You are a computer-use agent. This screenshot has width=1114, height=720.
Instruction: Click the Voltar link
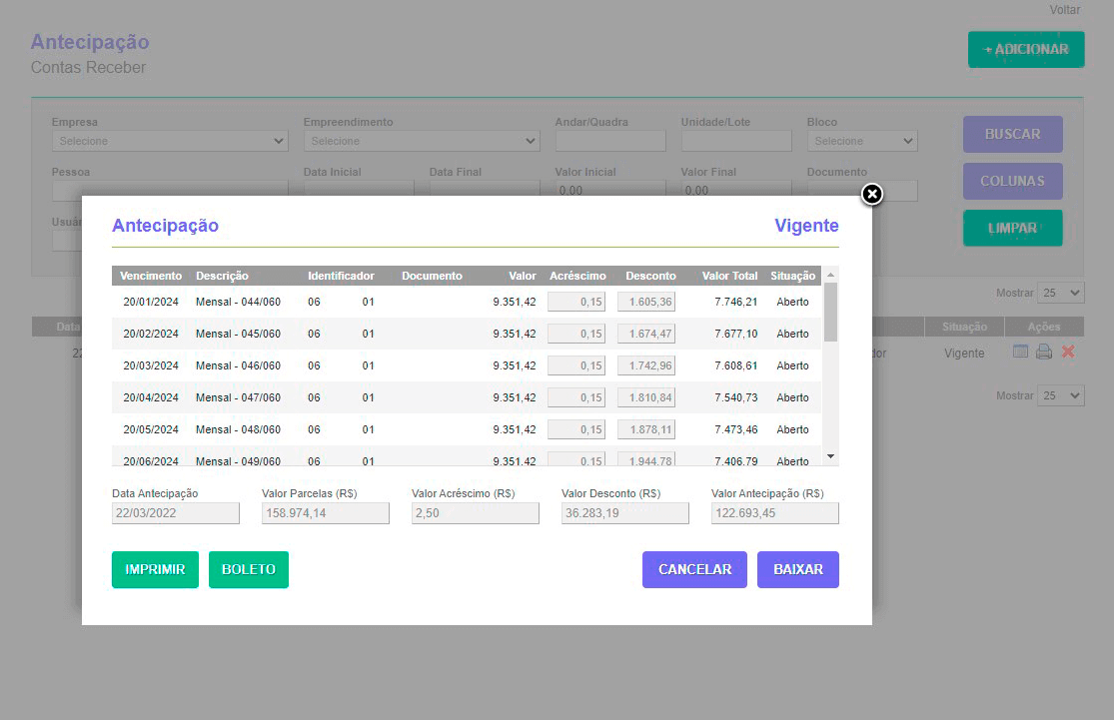coord(1064,10)
